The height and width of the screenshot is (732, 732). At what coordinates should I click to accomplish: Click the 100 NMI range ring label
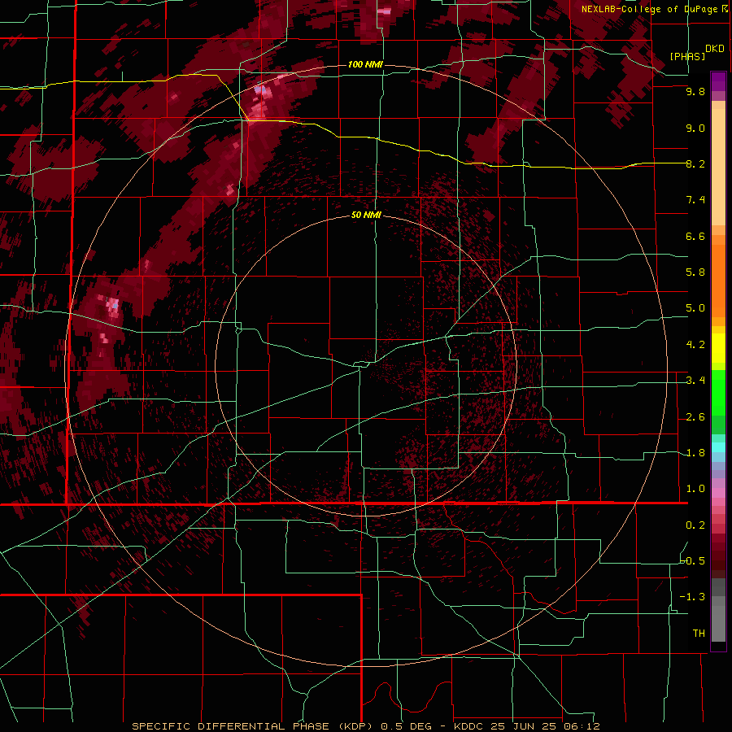pyautogui.click(x=365, y=64)
